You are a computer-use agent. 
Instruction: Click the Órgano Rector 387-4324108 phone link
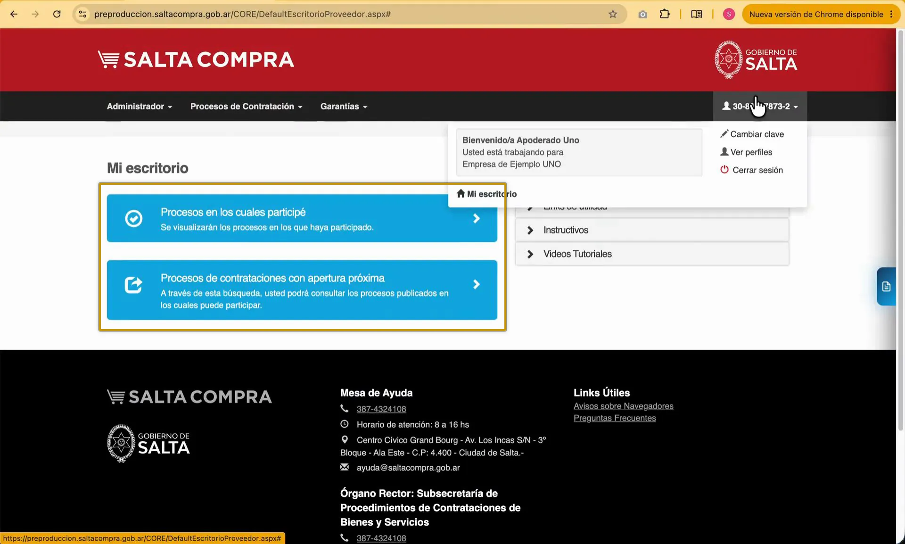(381, 538)
